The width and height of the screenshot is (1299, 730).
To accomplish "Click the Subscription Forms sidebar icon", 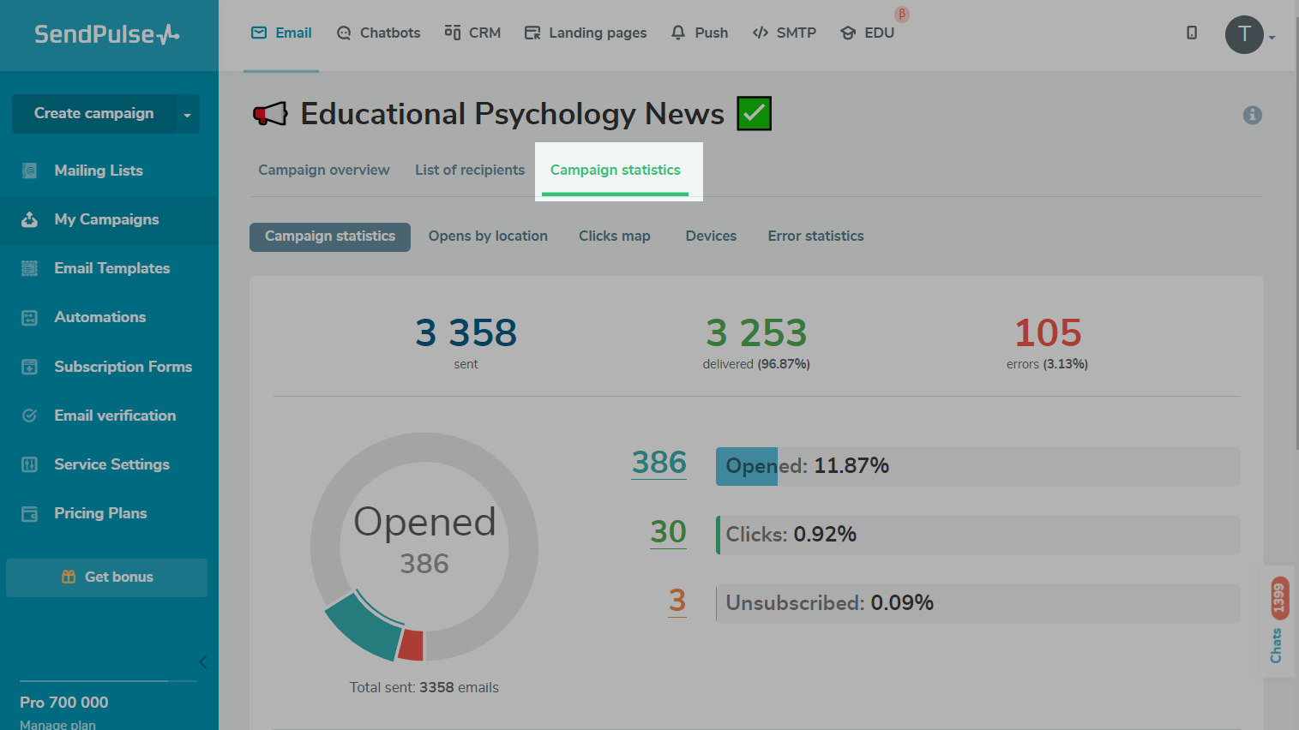I will 29,367.
